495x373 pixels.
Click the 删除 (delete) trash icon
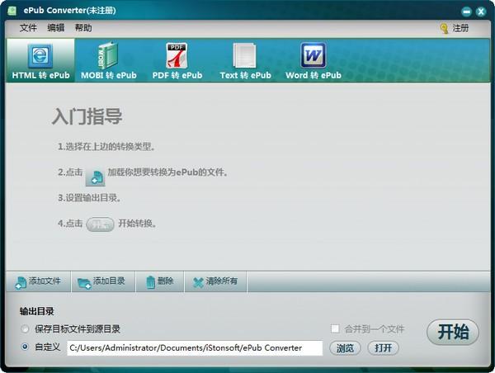(x=150, y=282)
